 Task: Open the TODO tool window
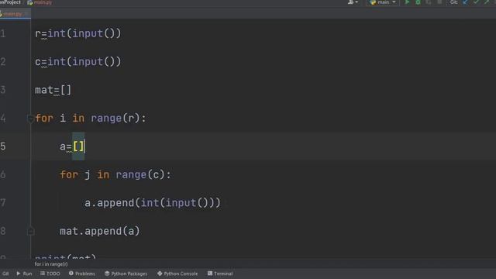[50, 274]
